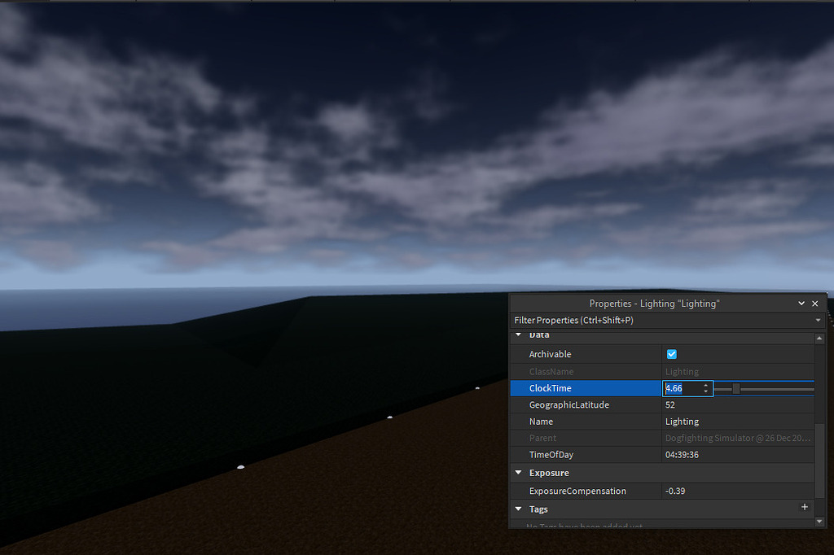Select the GeographicLatitude value 52
834x555 pixels.
669,404
